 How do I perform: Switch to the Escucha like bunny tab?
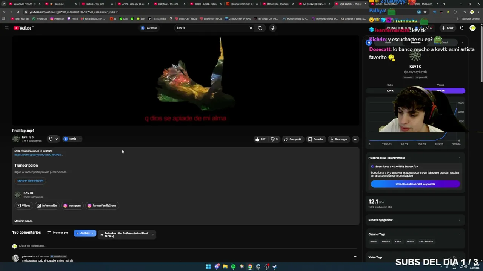pos(241,4)
